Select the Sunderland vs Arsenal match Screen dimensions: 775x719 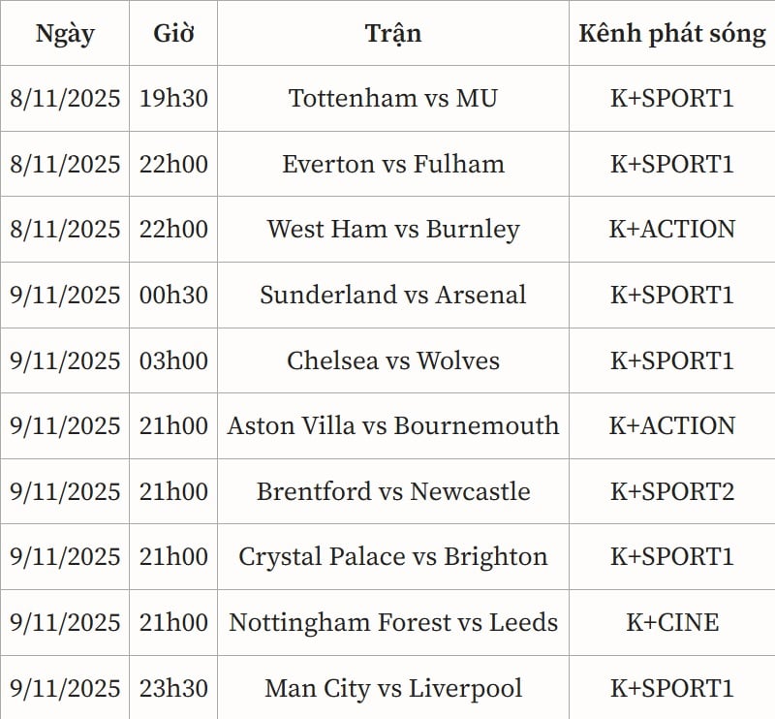393,295
